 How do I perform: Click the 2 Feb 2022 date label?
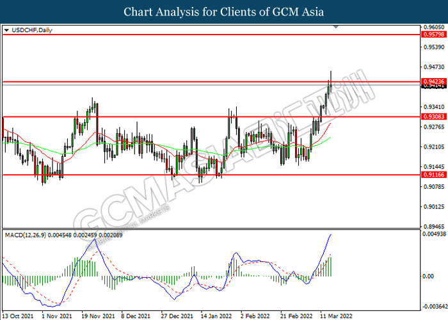click(x=255, y=316)
